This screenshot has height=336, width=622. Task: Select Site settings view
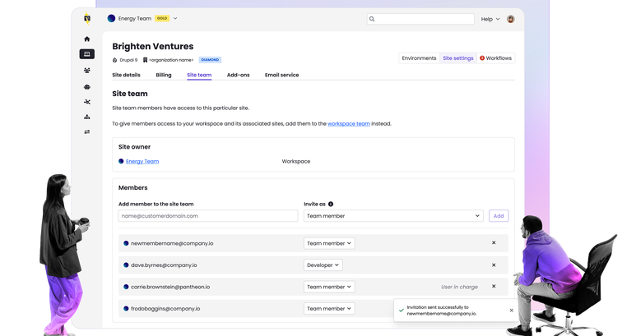click(457, 58)
